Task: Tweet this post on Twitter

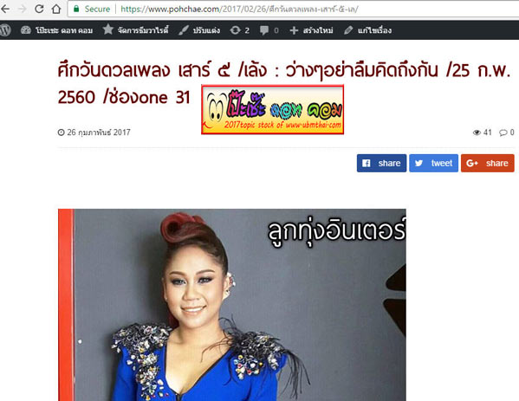Action: [x=433, y=163]
